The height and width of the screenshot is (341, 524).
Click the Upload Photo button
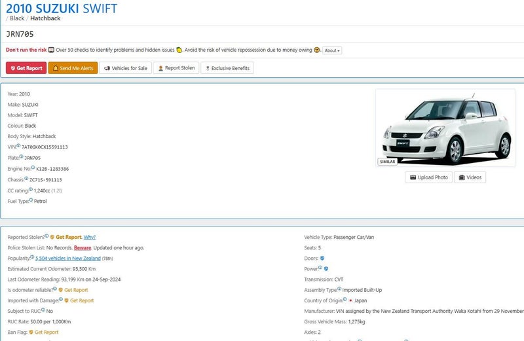click(428, 177)
